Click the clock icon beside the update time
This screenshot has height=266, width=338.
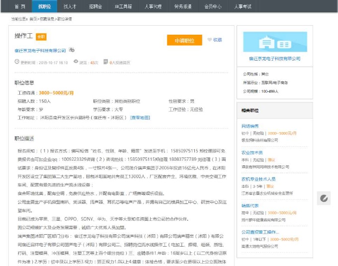click(x=16, y=63)
